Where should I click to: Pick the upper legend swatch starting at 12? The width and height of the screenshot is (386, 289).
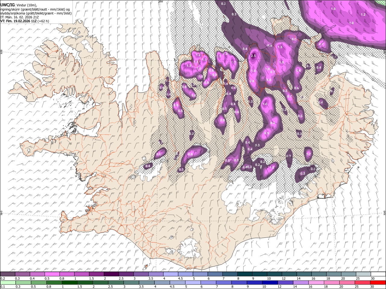coord(289,274)
